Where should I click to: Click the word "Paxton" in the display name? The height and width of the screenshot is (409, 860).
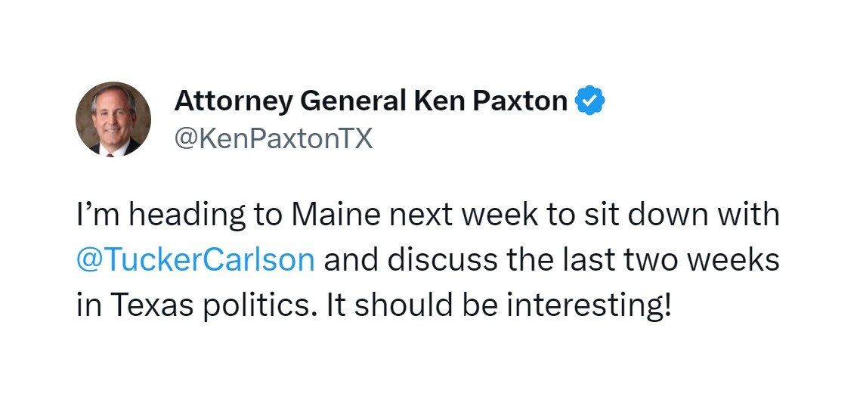[x=521, y=101]
